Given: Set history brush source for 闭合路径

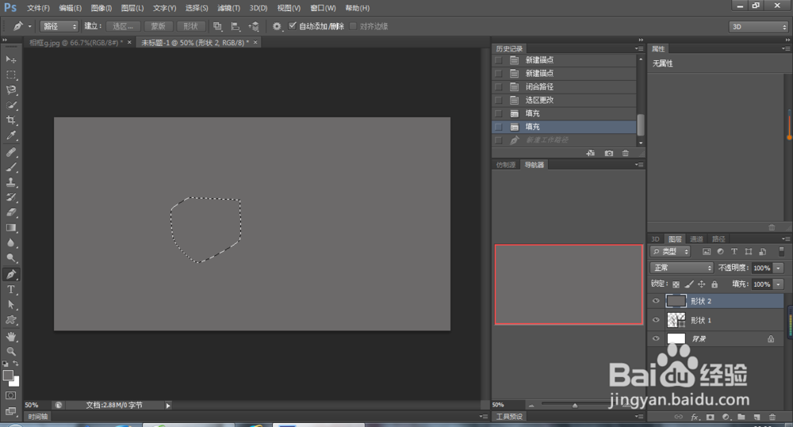Looking at the screenshot, I should click(x=499, y=86).
